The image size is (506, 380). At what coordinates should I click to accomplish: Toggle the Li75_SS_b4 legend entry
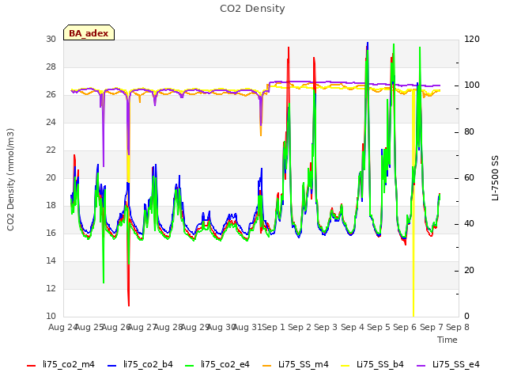(x=372, y=364)
